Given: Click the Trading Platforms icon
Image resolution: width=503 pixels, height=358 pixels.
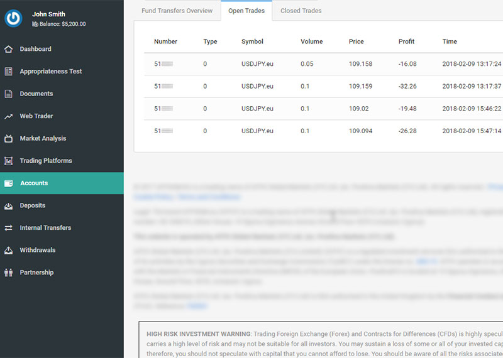Looking at the screenshot, I should [x=8, y=161].
